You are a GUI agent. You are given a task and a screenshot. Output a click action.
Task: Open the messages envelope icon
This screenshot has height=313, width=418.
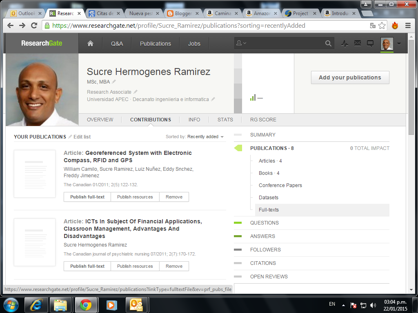(x=358, y=43)
